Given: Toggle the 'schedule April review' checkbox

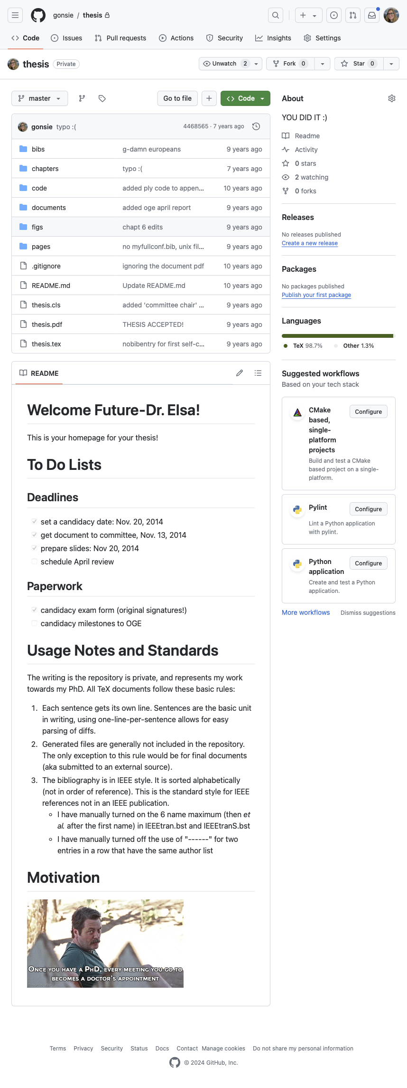Looking at the screenshot, I should (x=34, y=562).
